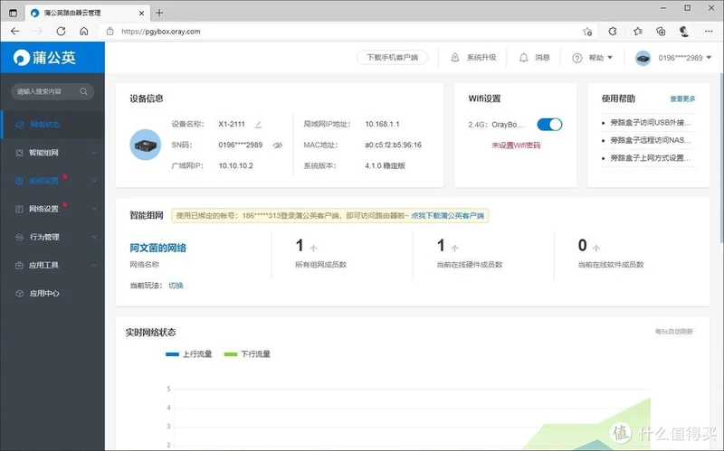Image resolution: width=724 pixels, height=451 pixels.
Task: Click the sidebar search magnifier icon
Action: (x=83, y=91)
